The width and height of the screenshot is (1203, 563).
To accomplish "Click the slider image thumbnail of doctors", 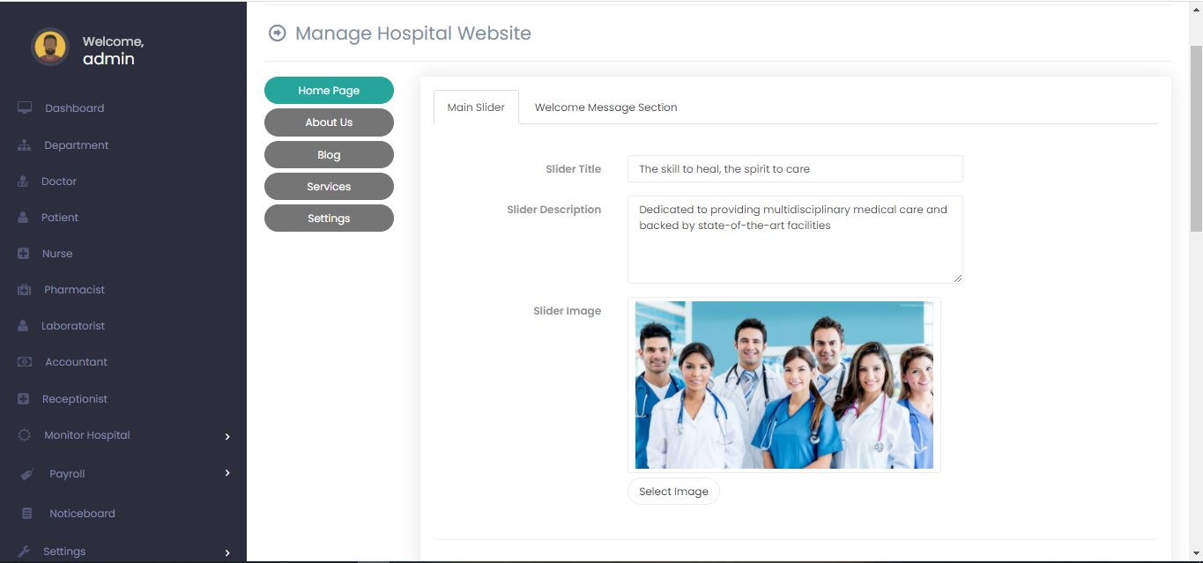I will [x=783, y=385].
